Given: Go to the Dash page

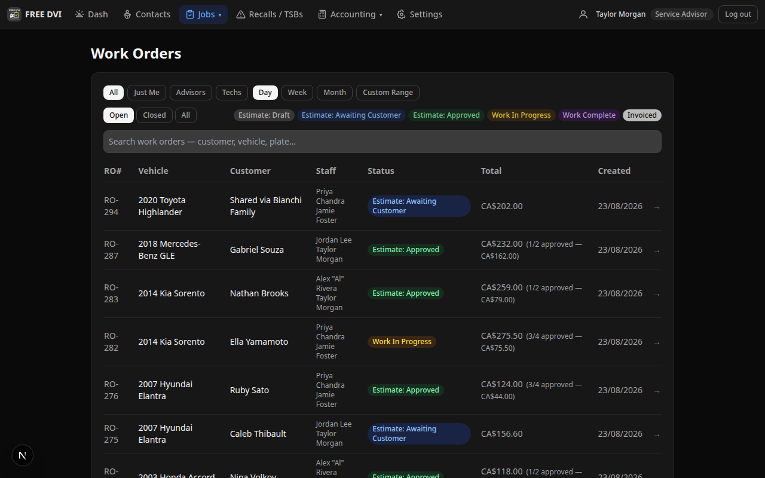Looking at the screenshot, I should 91,14.
